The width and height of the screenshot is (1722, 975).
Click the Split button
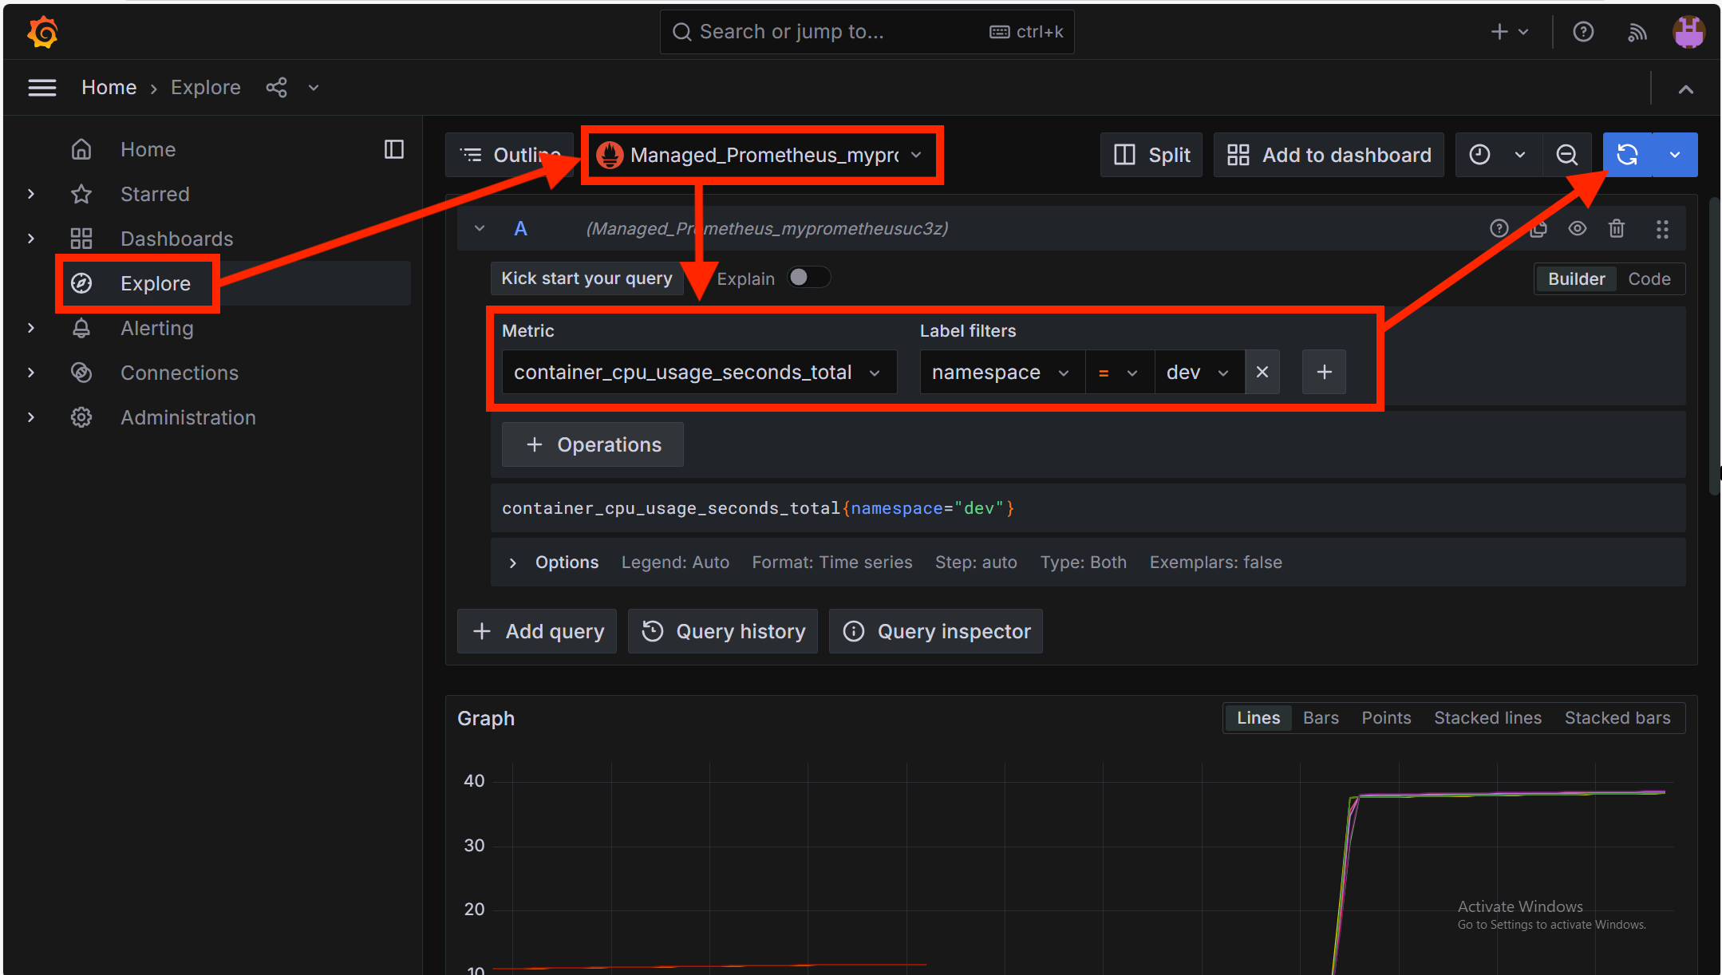pos(1151,155)
